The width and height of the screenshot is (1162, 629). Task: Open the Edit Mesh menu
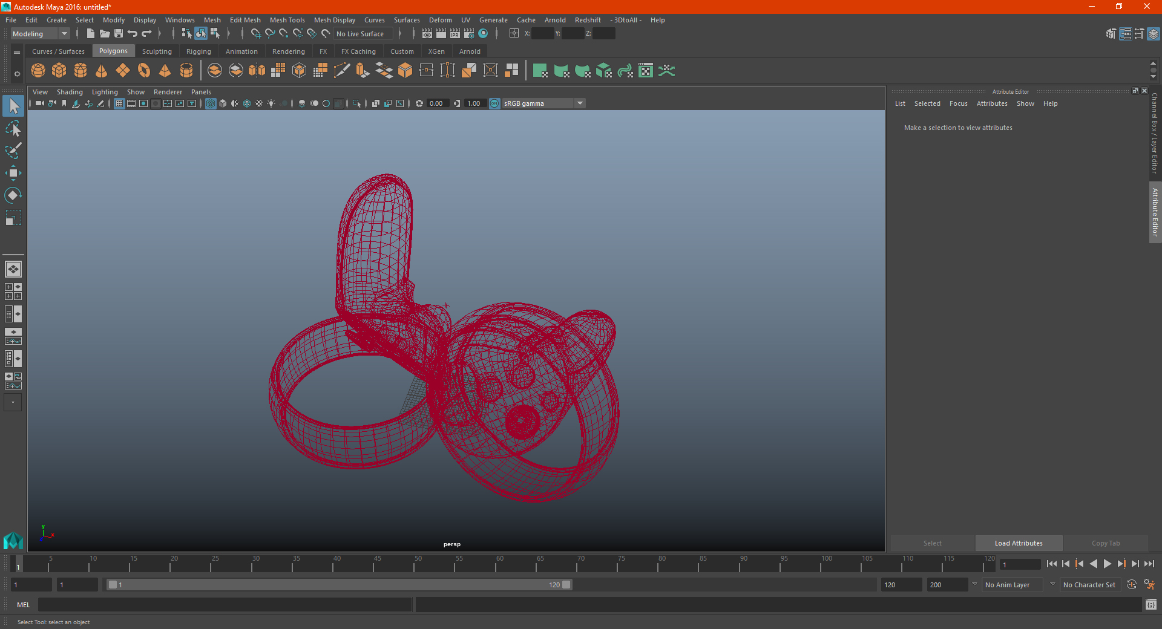[245, 20]
